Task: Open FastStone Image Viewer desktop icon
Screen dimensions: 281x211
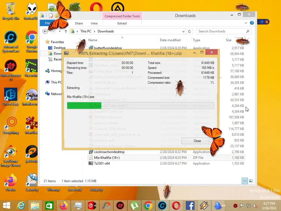Action: [11, 156]
